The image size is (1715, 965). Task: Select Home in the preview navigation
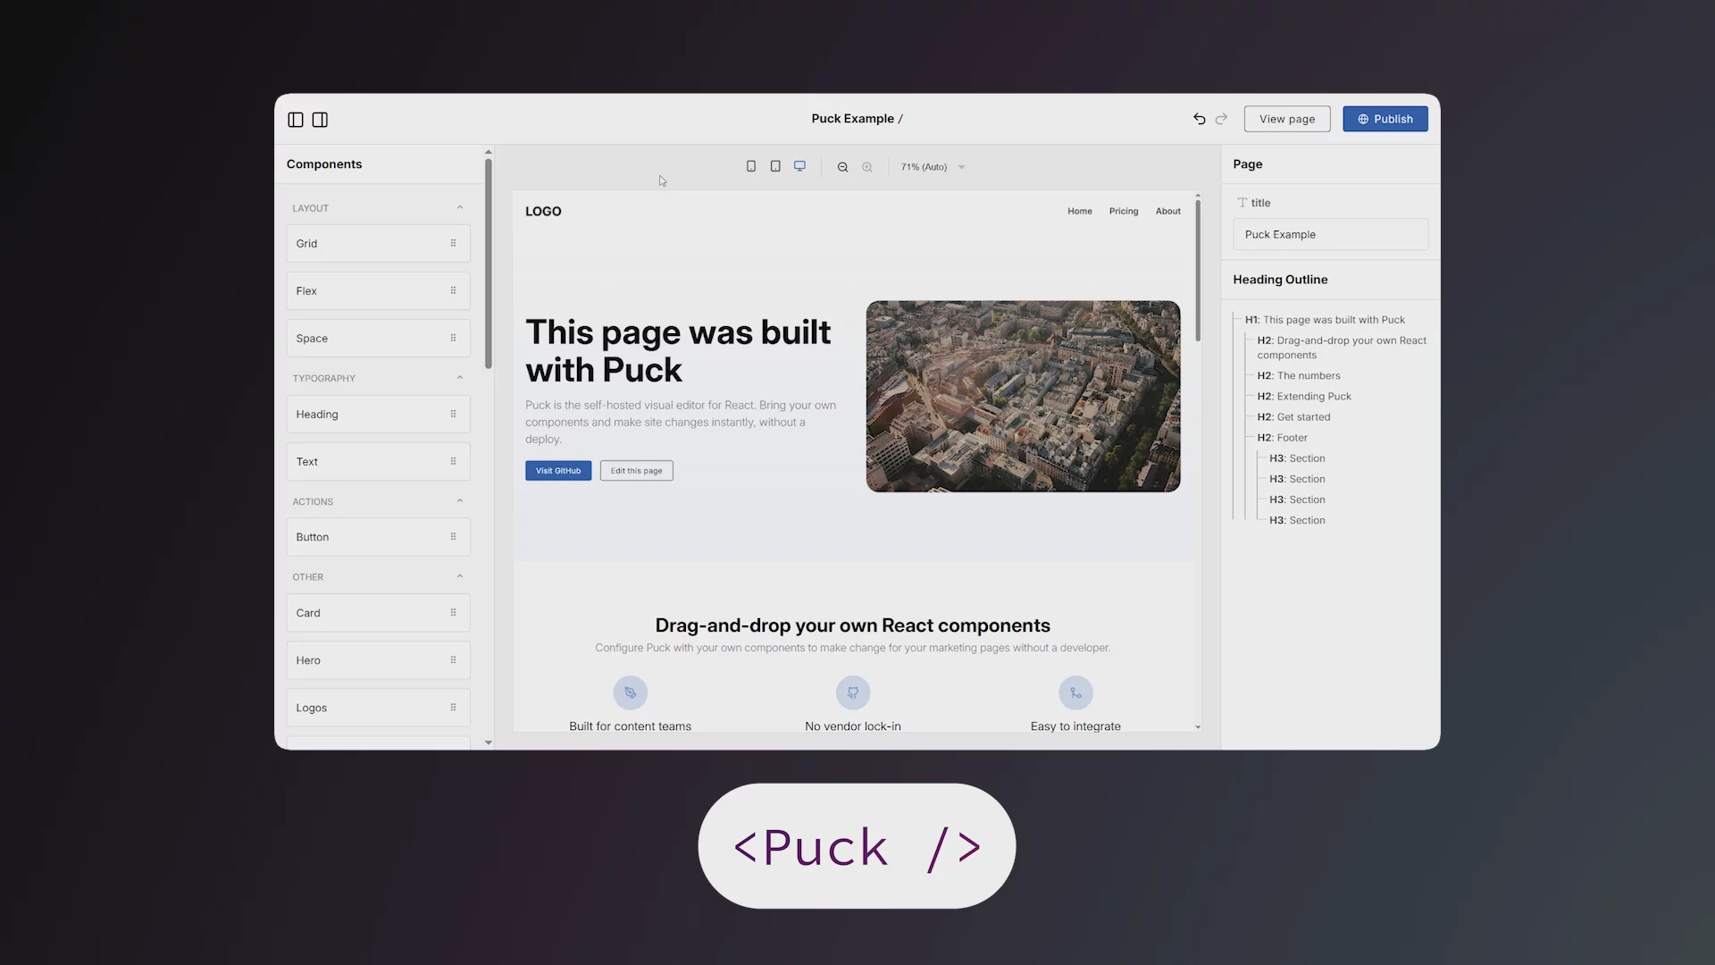coord(1080,211)
